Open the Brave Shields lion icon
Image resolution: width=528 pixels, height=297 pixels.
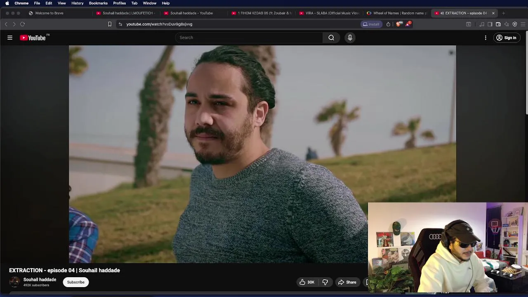(398, 24)
